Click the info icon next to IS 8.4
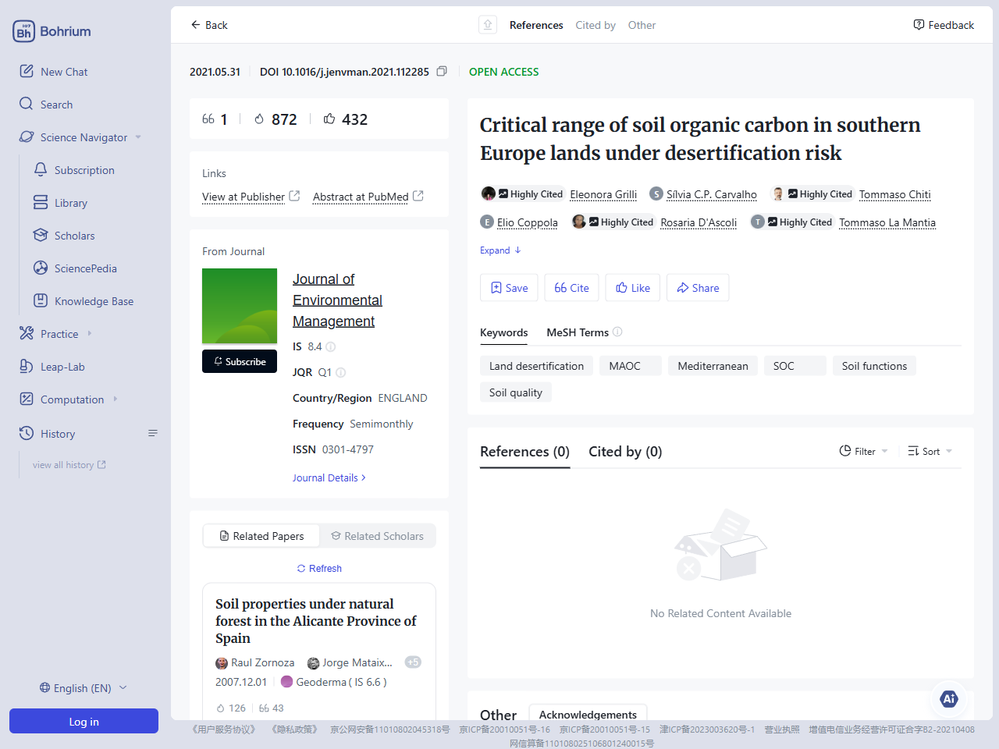Screen dimensions: 999x749 (x=330, y=346)
